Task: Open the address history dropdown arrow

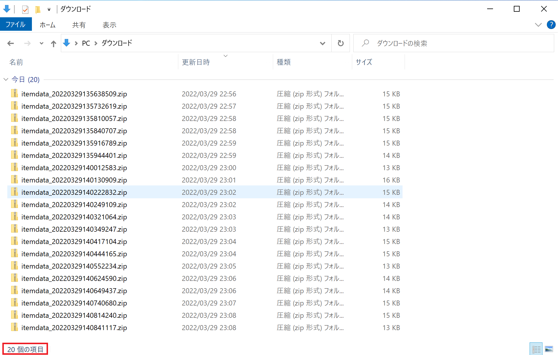Action: pyautogui.click(x=323, y=43)
